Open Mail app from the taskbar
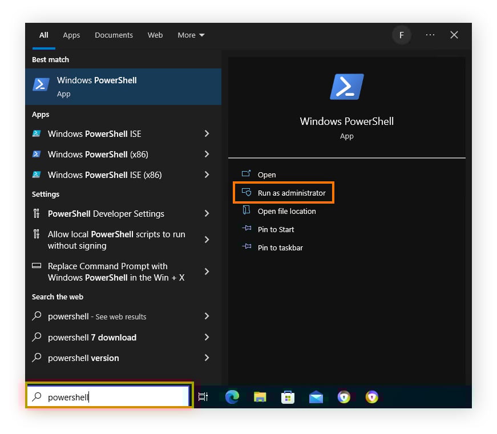Screen dimensions: 497x434 click(316, 397)
